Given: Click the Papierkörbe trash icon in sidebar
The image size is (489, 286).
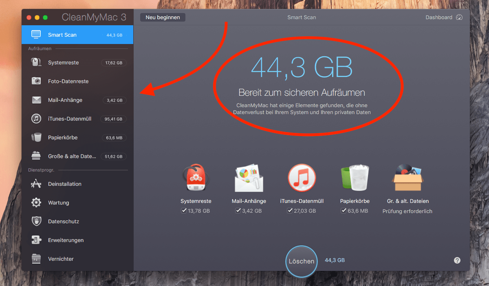Looking at the screenshot, I should tap(37, 137).
